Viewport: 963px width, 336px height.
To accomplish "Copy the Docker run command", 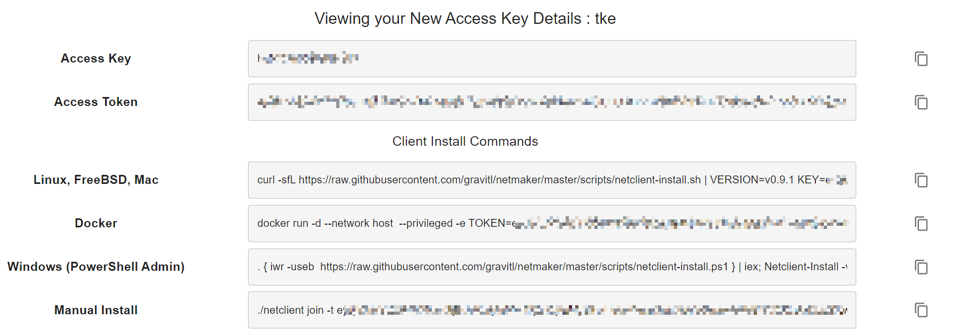I will pos(921,224).
